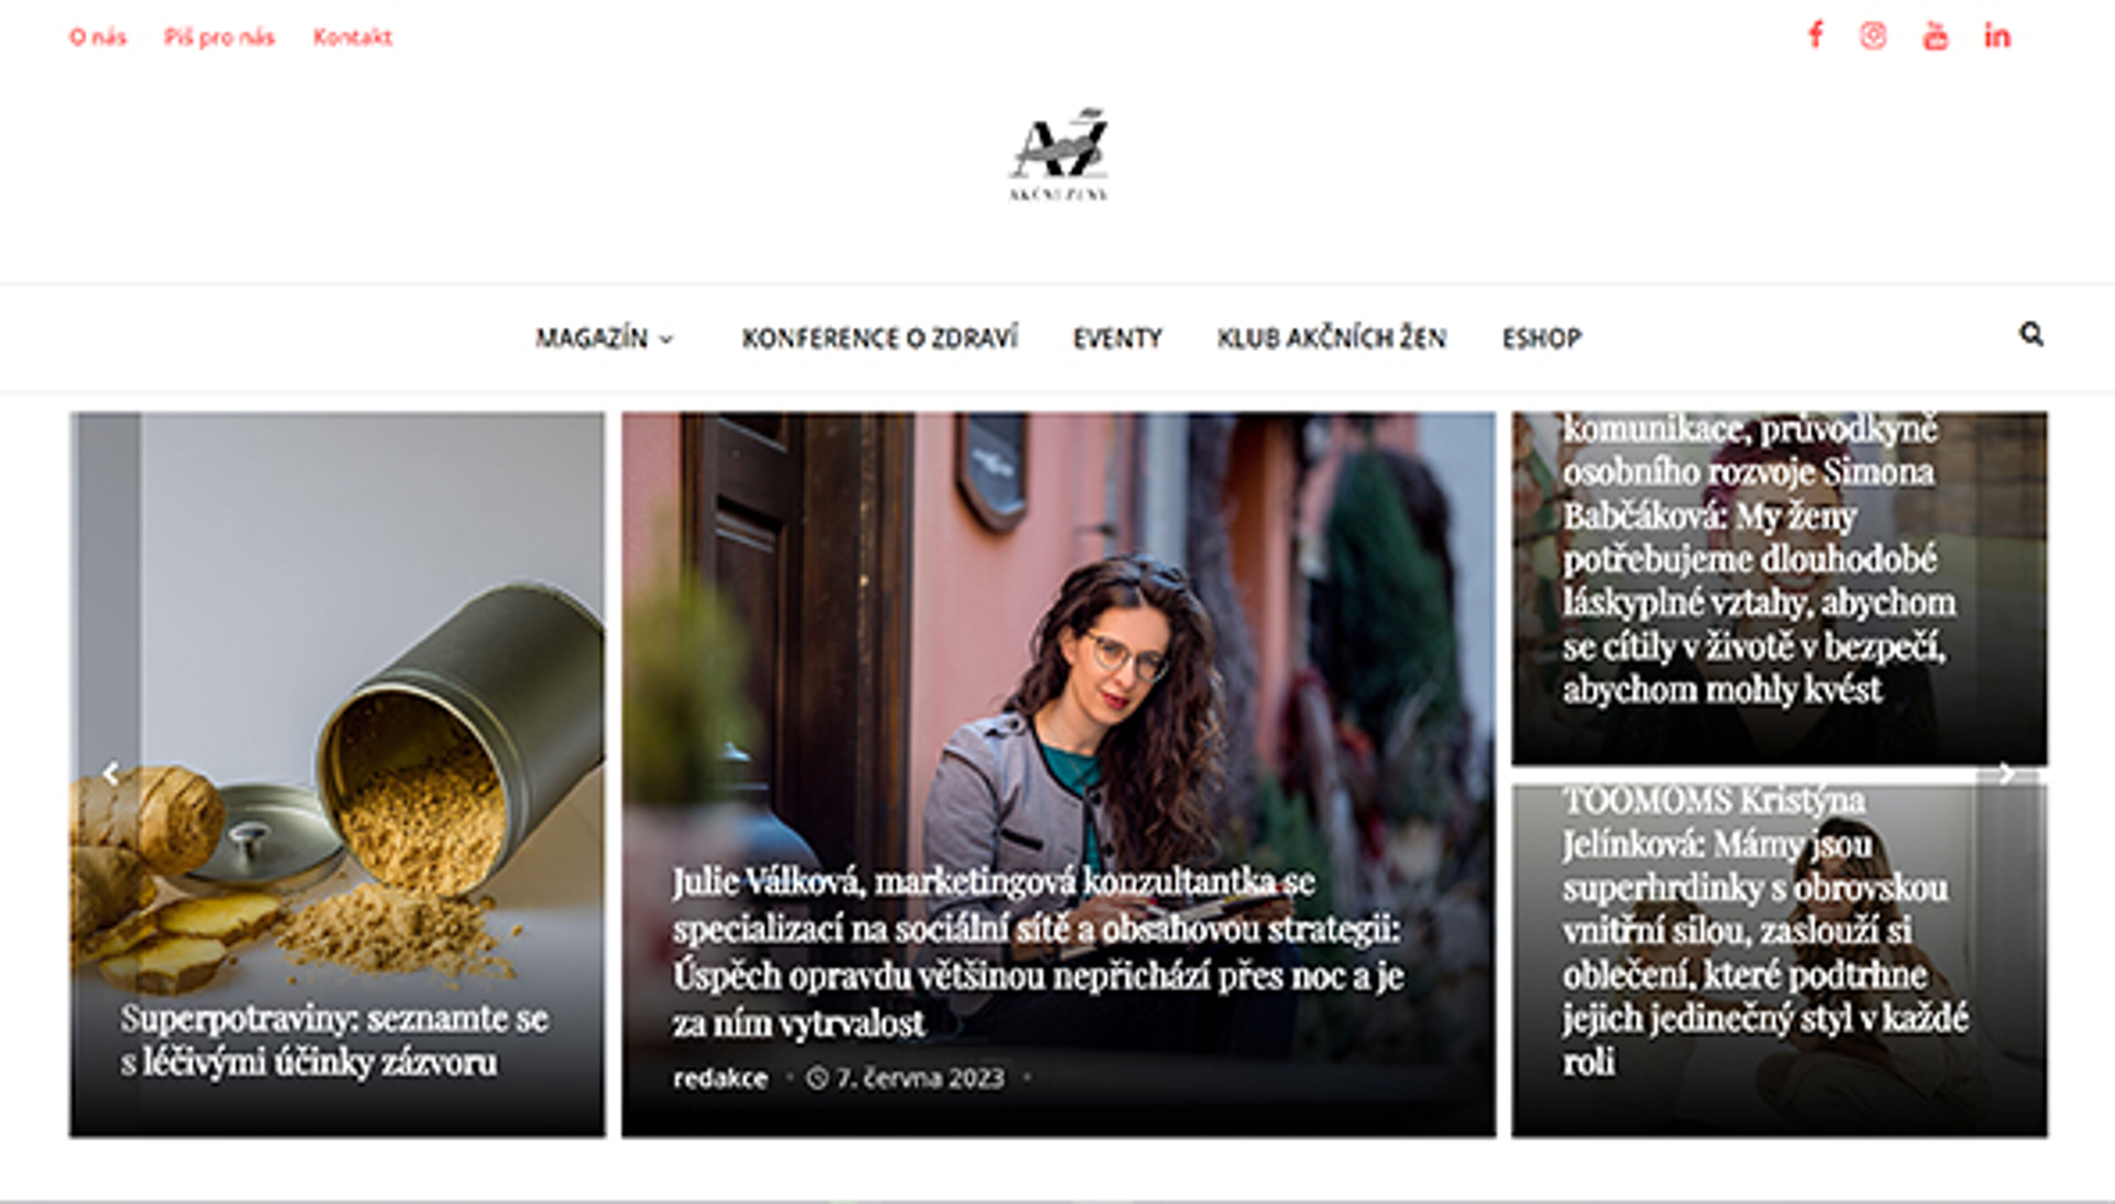Open the LinkedIn social icon

pos(1997,36)
